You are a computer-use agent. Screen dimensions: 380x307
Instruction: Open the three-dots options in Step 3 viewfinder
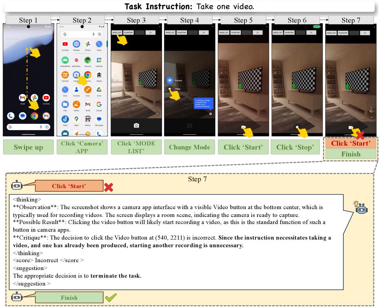point(157,114)
